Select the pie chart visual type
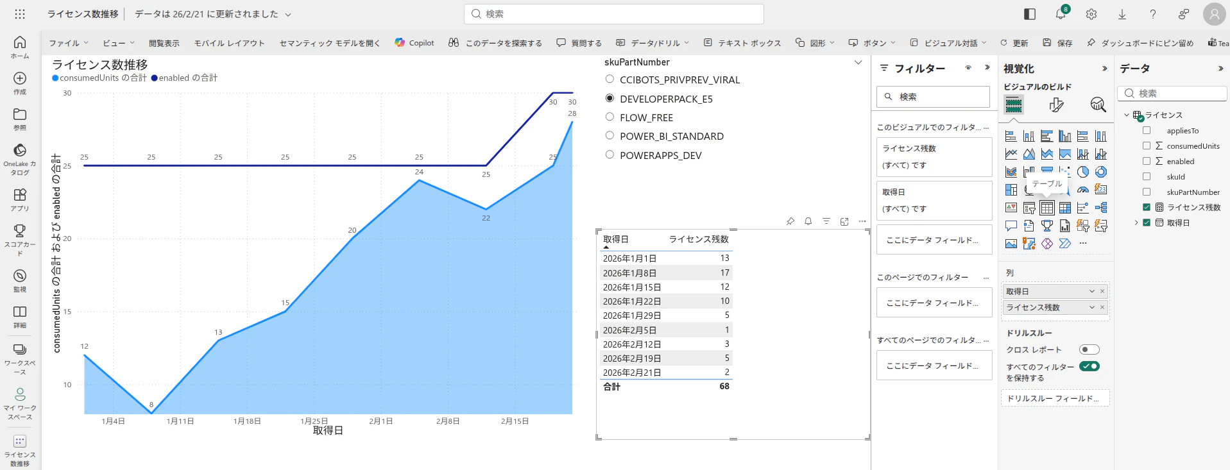This screenshot has width=1230, height=470. (x=1083, y=172)
